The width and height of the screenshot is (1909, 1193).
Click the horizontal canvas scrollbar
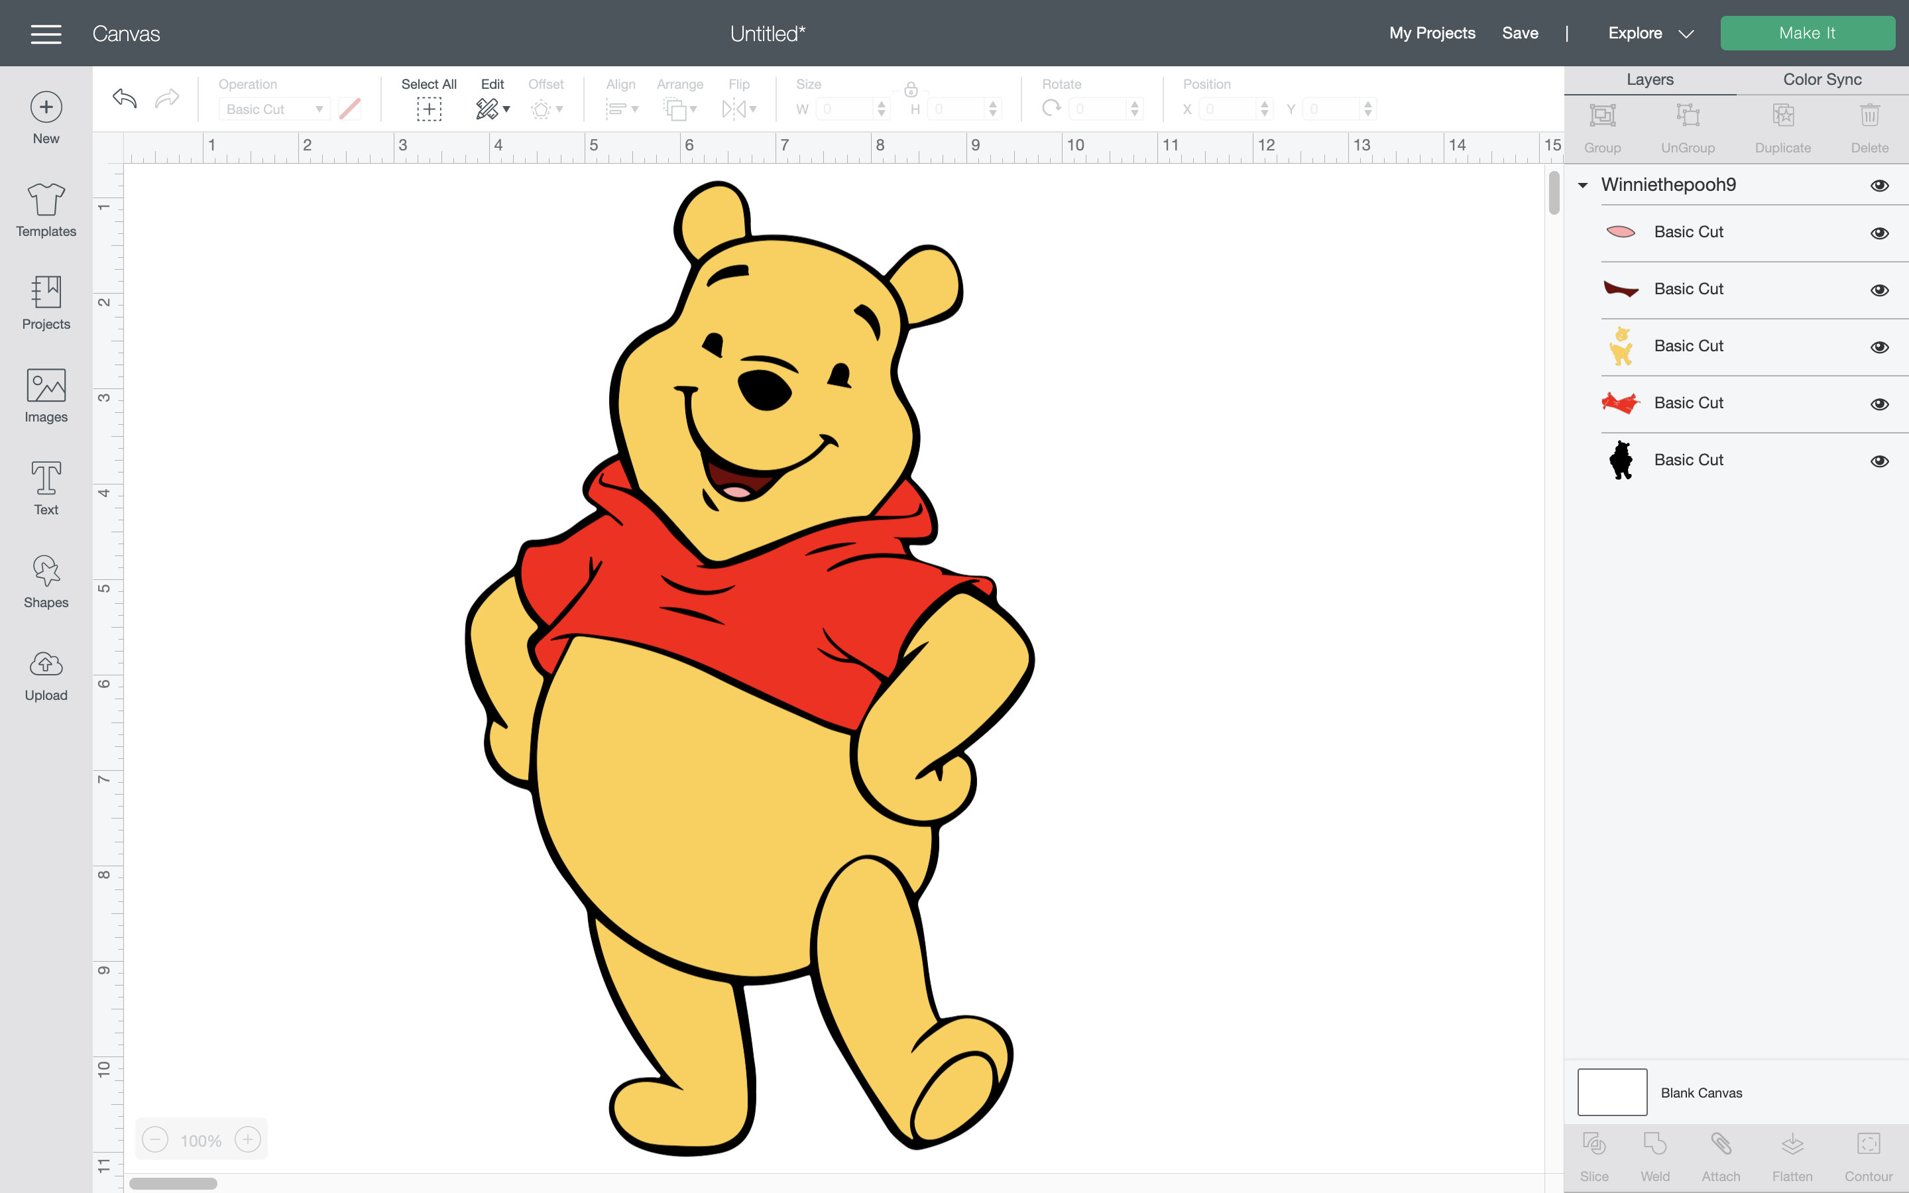pos(173,1184)
